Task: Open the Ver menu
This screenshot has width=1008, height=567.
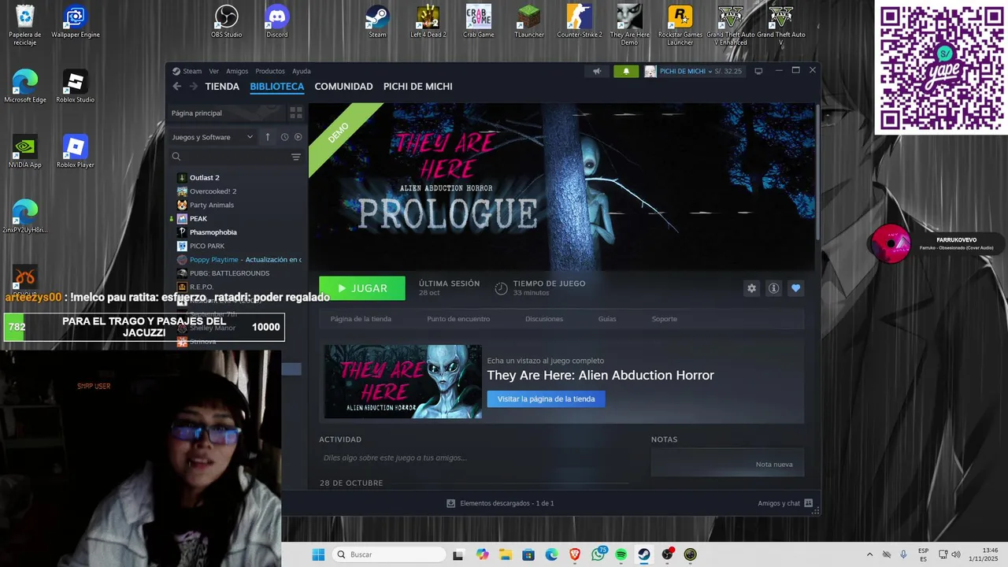Action: click(x=213, y=71)
